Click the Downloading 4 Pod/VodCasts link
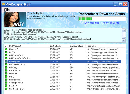 pos(102,23)
